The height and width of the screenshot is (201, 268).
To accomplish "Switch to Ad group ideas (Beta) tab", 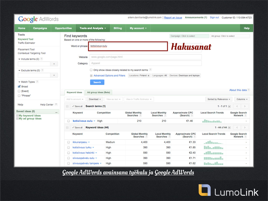I will 98,92.
